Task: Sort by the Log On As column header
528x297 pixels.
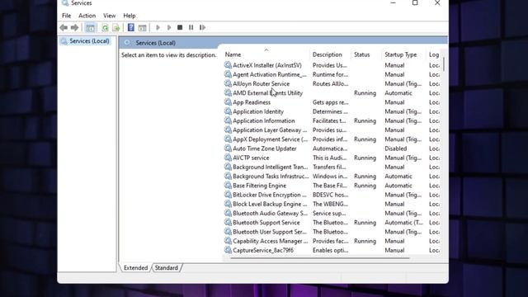Action: 434,54
